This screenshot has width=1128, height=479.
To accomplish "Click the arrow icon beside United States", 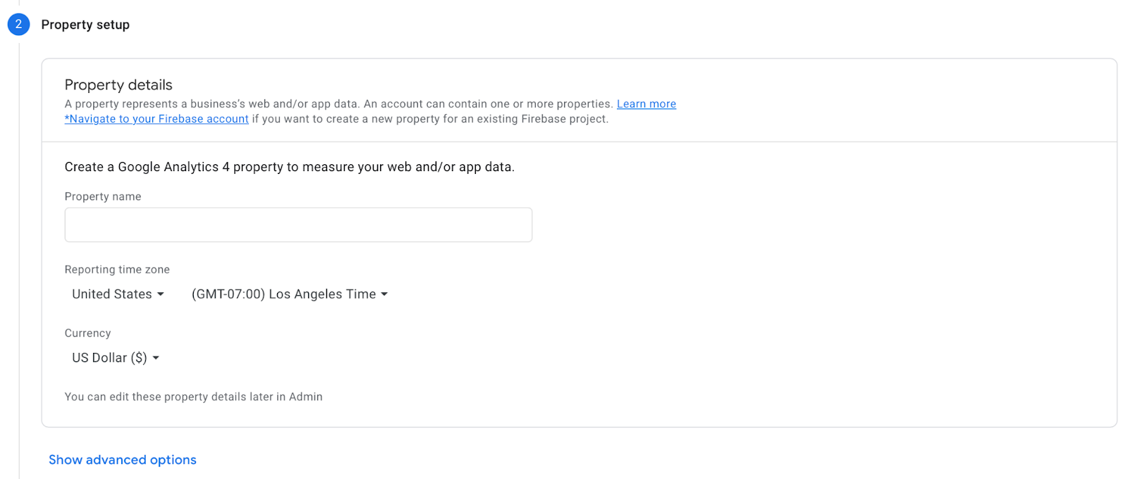I will click(x=161, y=294).
